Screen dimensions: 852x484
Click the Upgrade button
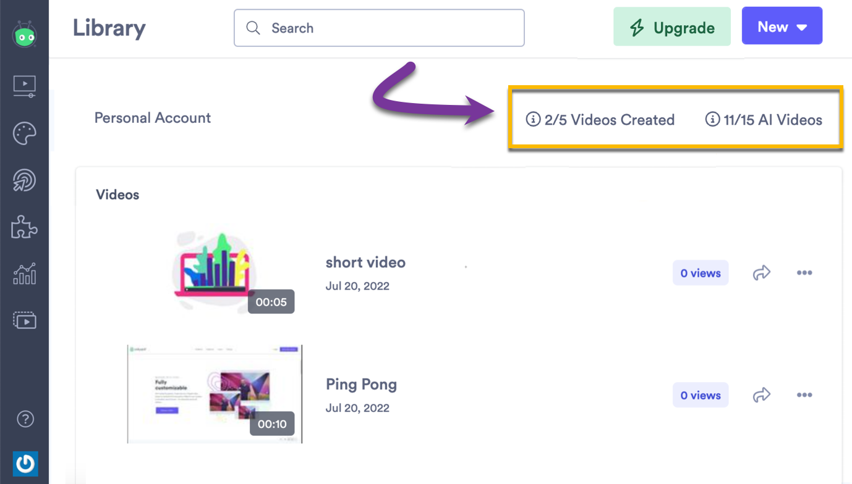click(x=671, y=27)
